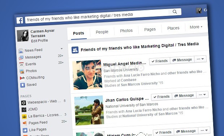Click the search magnifier icon

point(175,12)
